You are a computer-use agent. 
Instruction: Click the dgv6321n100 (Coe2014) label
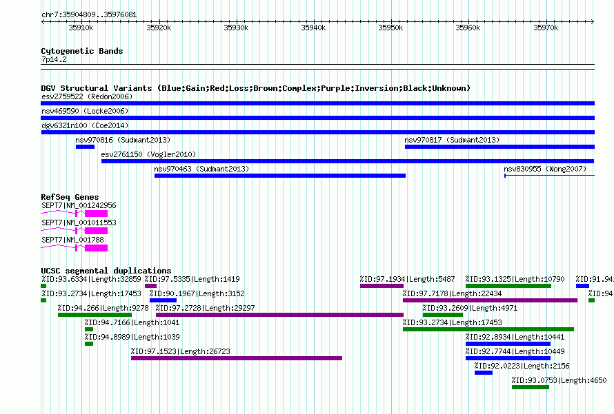[85, 125]
